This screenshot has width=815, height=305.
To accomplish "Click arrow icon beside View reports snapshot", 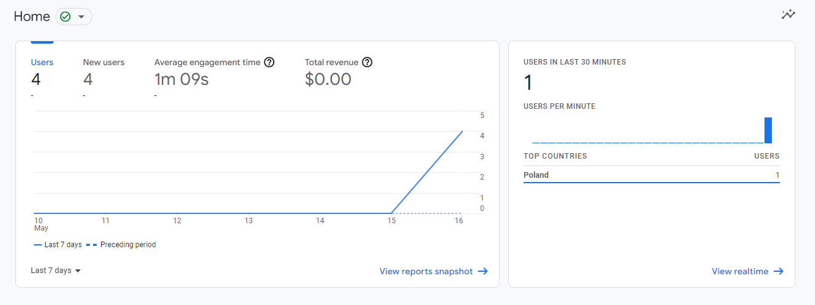I will pyautogui.click(x=483, y=271).
